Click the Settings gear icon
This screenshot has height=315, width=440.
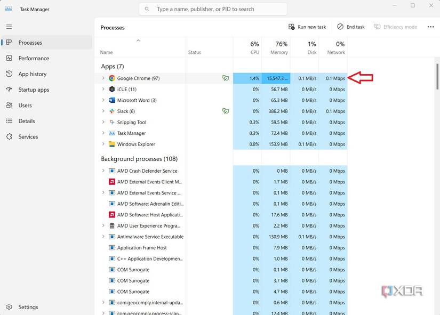pos(9,307)
